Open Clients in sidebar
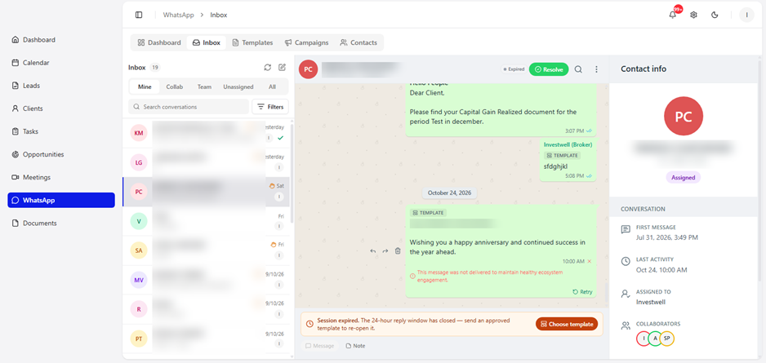Image resolution: width=766 pixels, height=363 pixels. click(61, 108)
